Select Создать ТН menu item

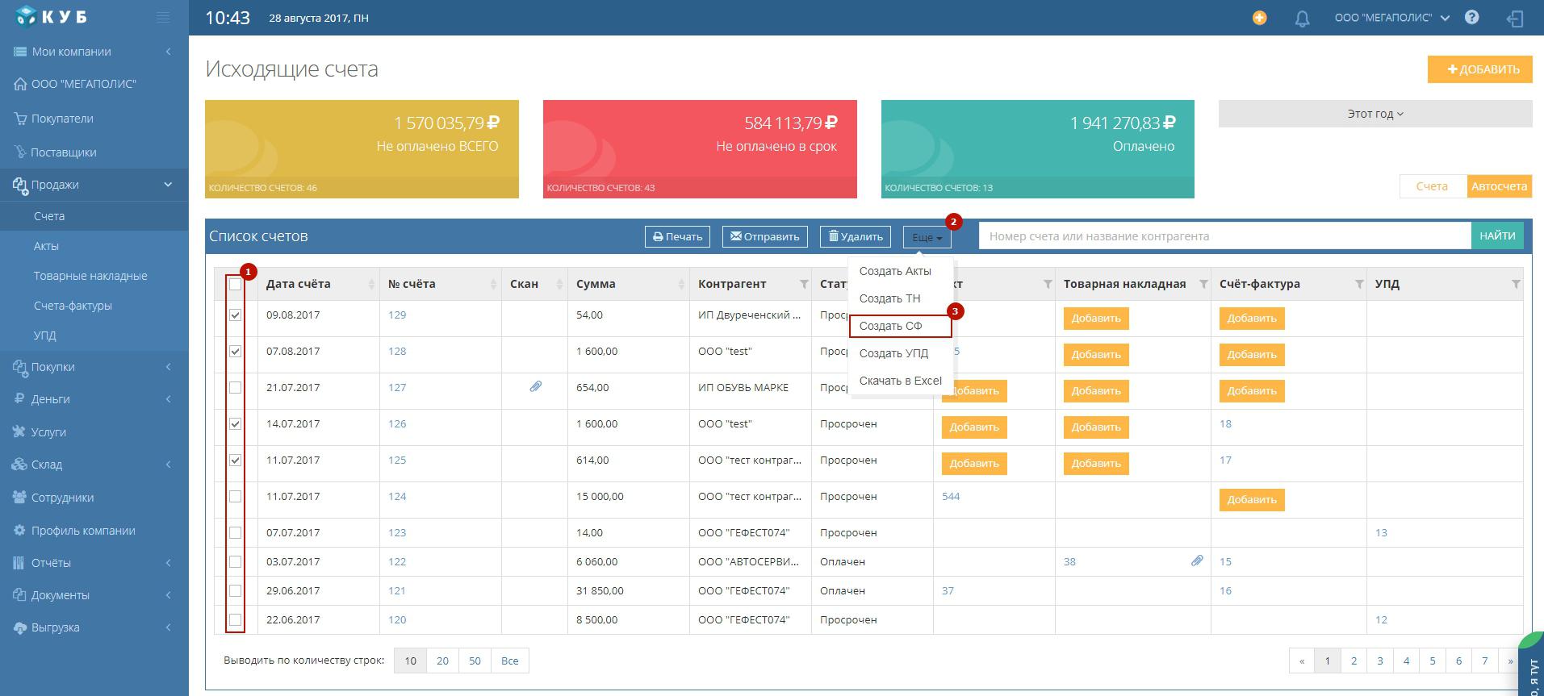tap(901, 298)
